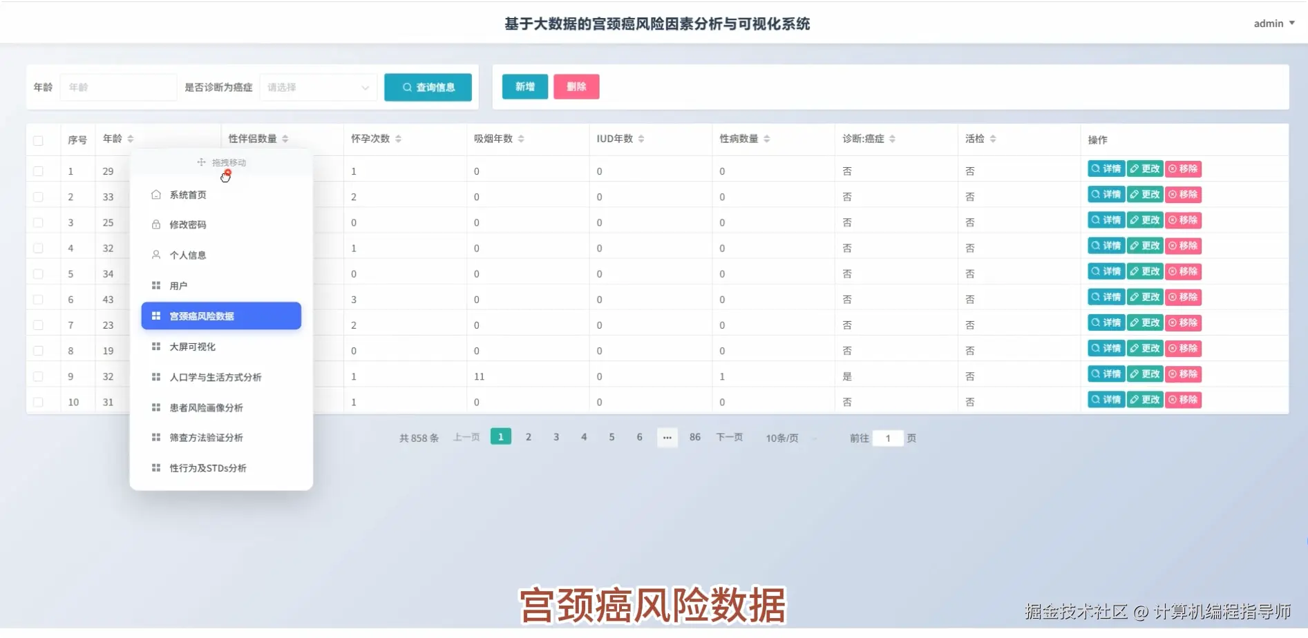Image resolution: width=1308 pixels, height=638 pixels.
Task: Sort the 性伴侣数量 column
Action: pyautogui.click(x=285, y=139)
